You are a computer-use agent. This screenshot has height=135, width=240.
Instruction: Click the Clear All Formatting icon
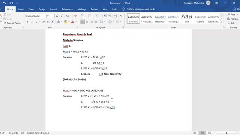(75, 16)
